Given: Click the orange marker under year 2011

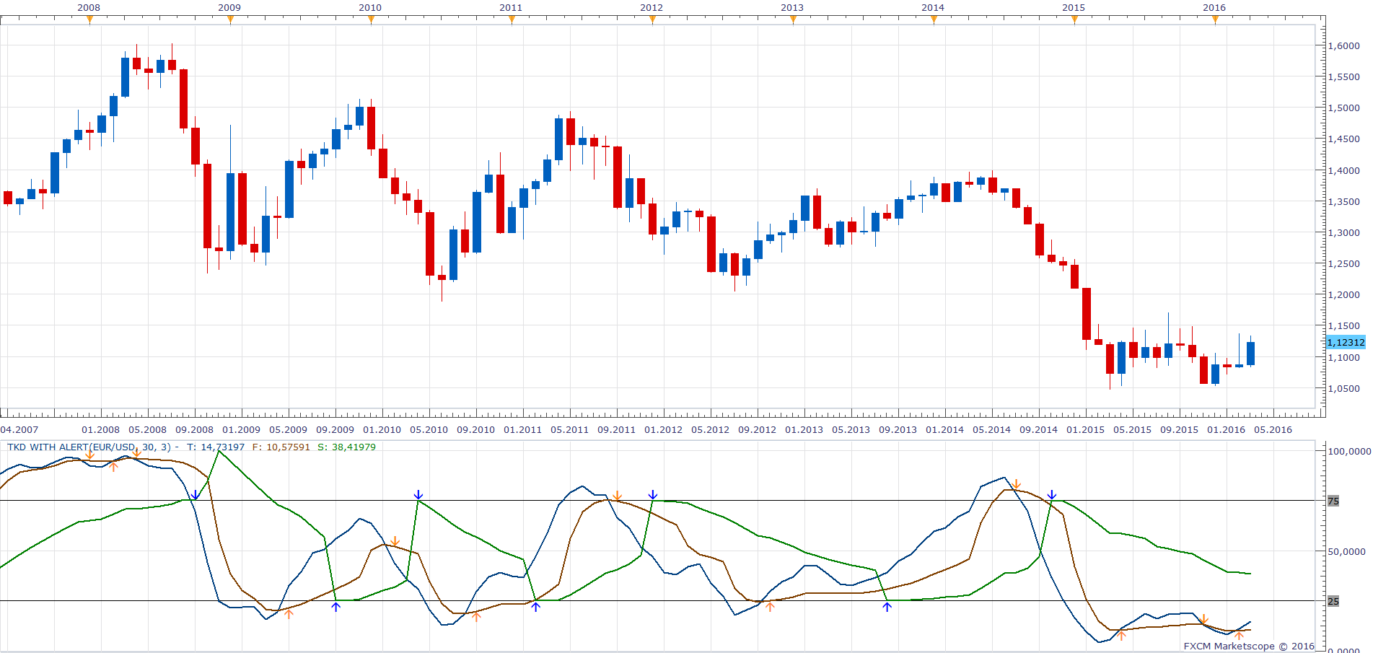Looking at the screenshot, I should point(512,19).
